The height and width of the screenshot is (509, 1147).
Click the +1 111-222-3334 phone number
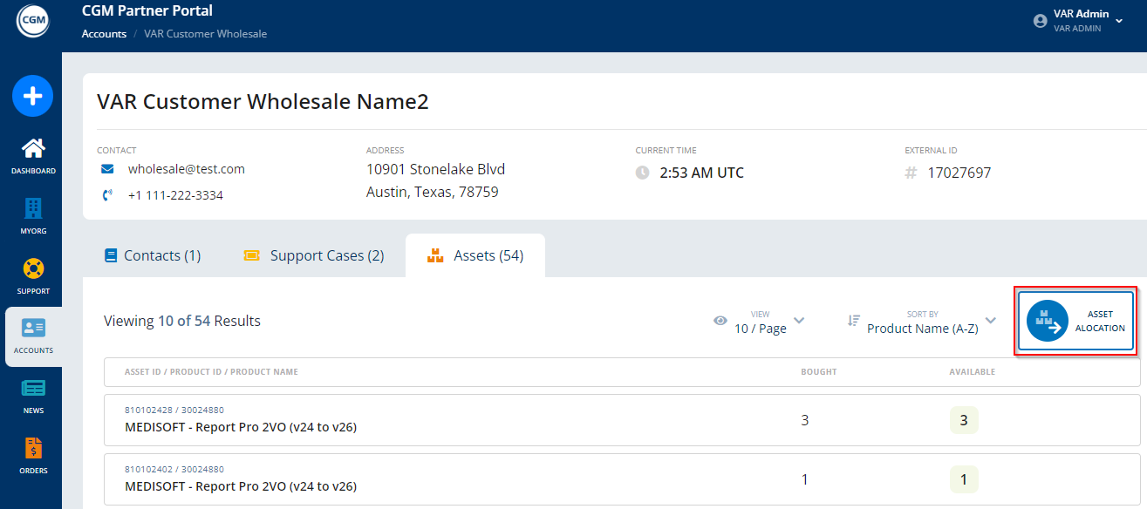click(x=175, y=195)
